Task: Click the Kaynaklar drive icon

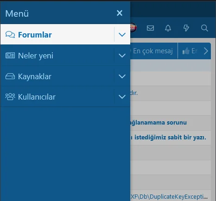Action: (10, 76)
